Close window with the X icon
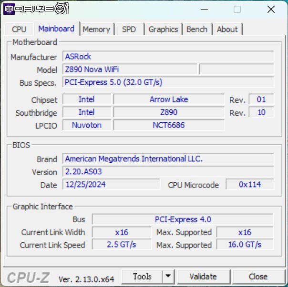The image size is (288, 287). pos(271,9)
